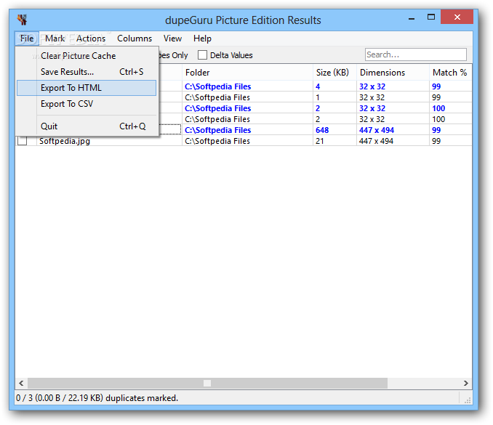Viewport: 493px width, 425px height.
Task: Open the Help menu
Action: 202,39
